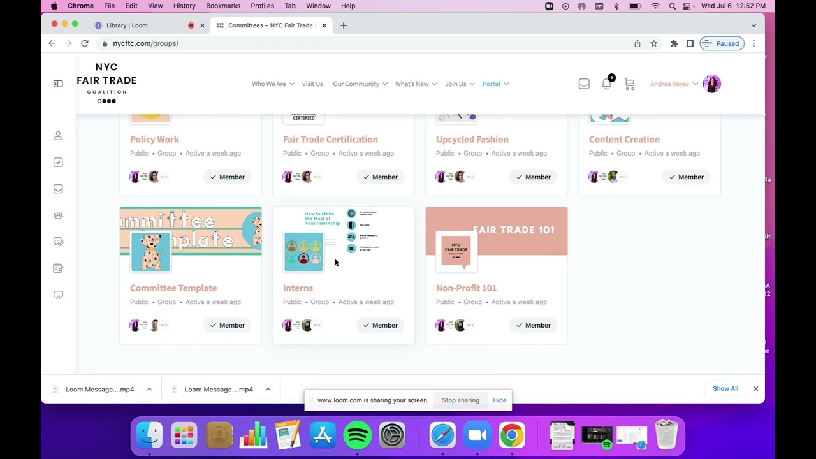
Task: Open the activity icon in left sidebar
Action: coord(58,163)
